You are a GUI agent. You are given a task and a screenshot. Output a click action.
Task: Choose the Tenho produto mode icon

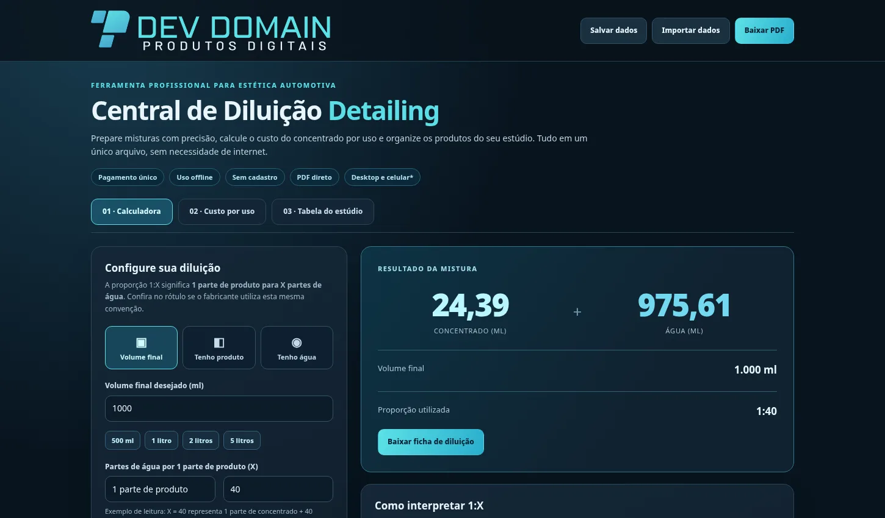pos(219,342)
